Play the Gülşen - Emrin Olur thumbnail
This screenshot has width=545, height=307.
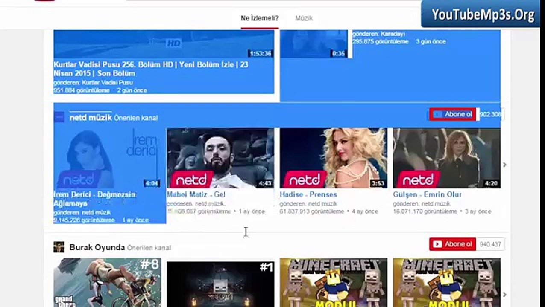click(x=447, y=158)
